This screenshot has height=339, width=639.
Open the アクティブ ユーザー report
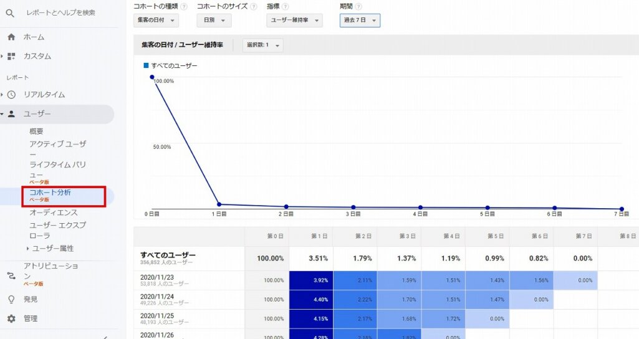[57, 149]
